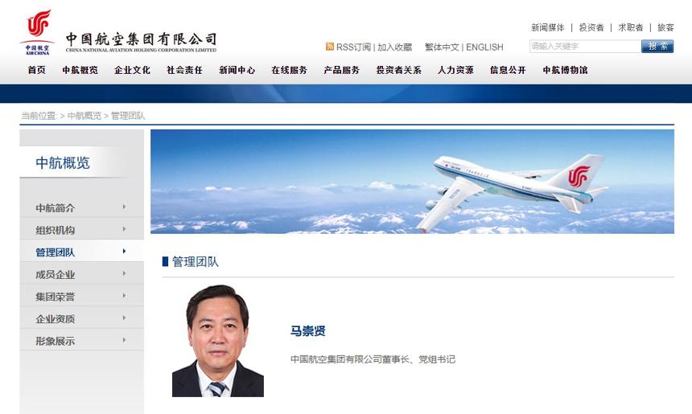Open 中航博物馆 navigation menu
The width and height of the screenshot is (692, 414).
(565, 70)
